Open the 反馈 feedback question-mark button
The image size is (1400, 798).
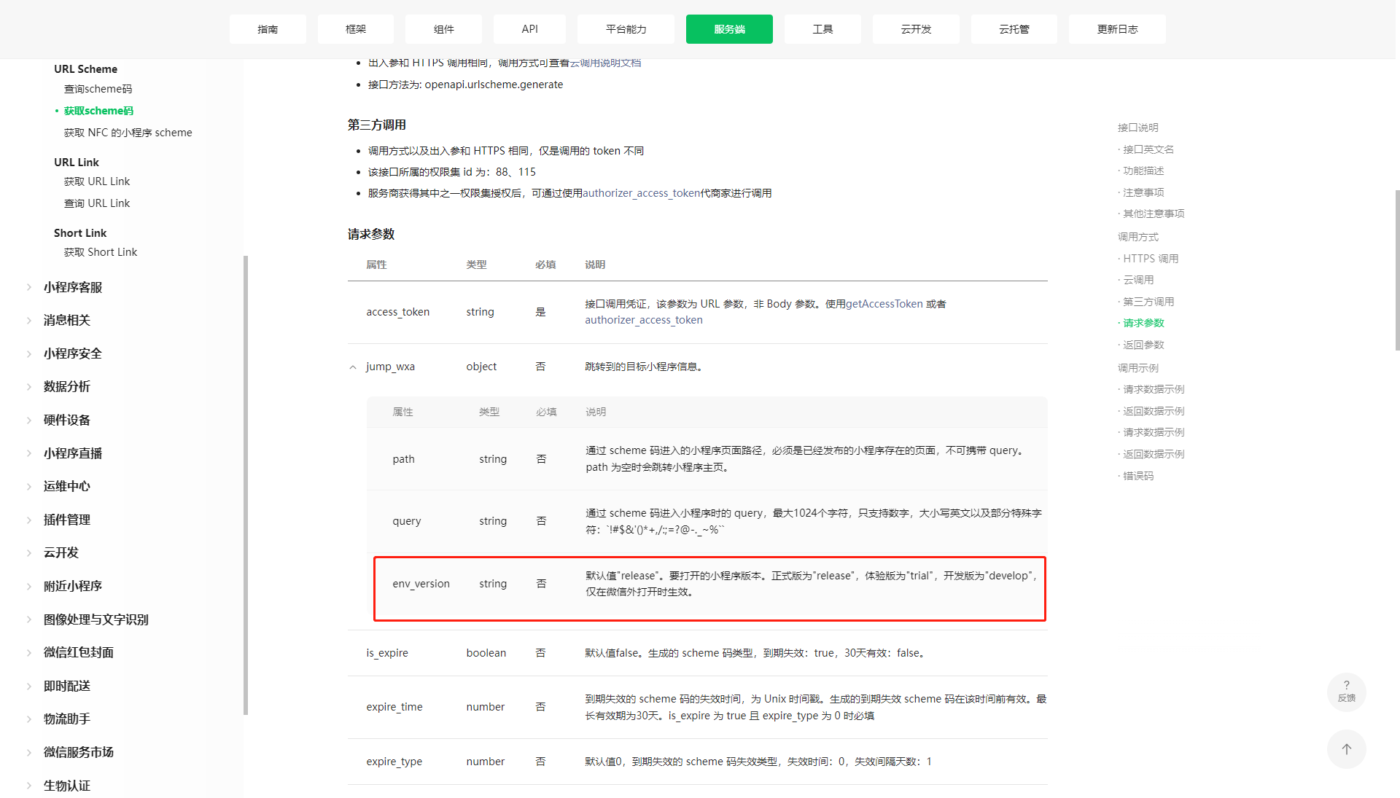click(1346, 691)
